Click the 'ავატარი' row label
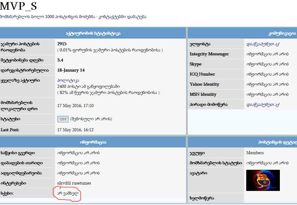Screen dimensions: 297x205 198,173
